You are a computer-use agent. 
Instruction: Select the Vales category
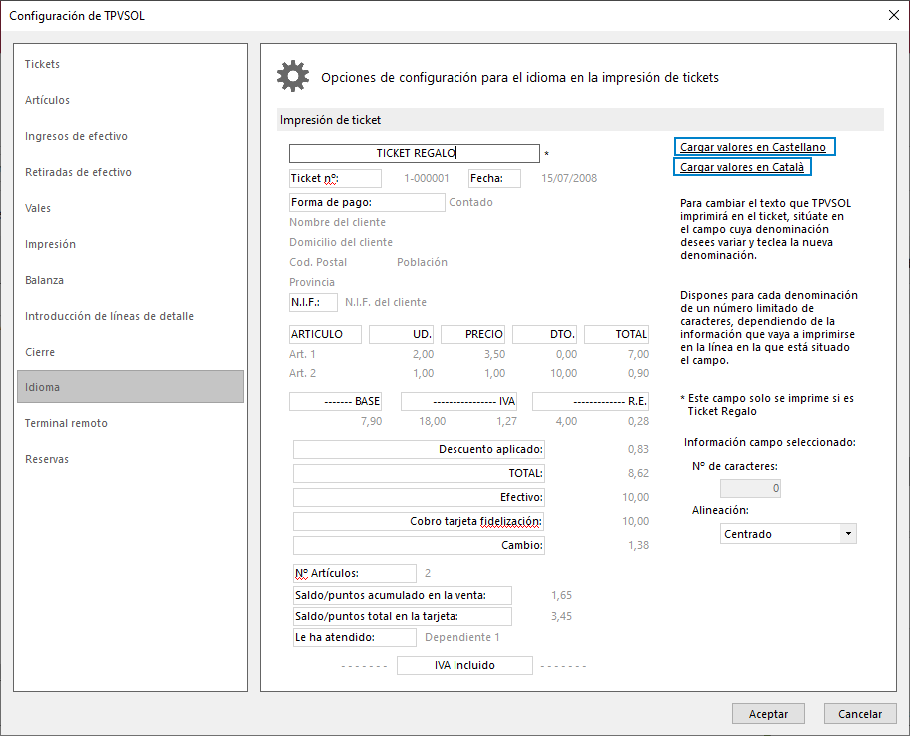pyautogui.click(x=130, y=208)
